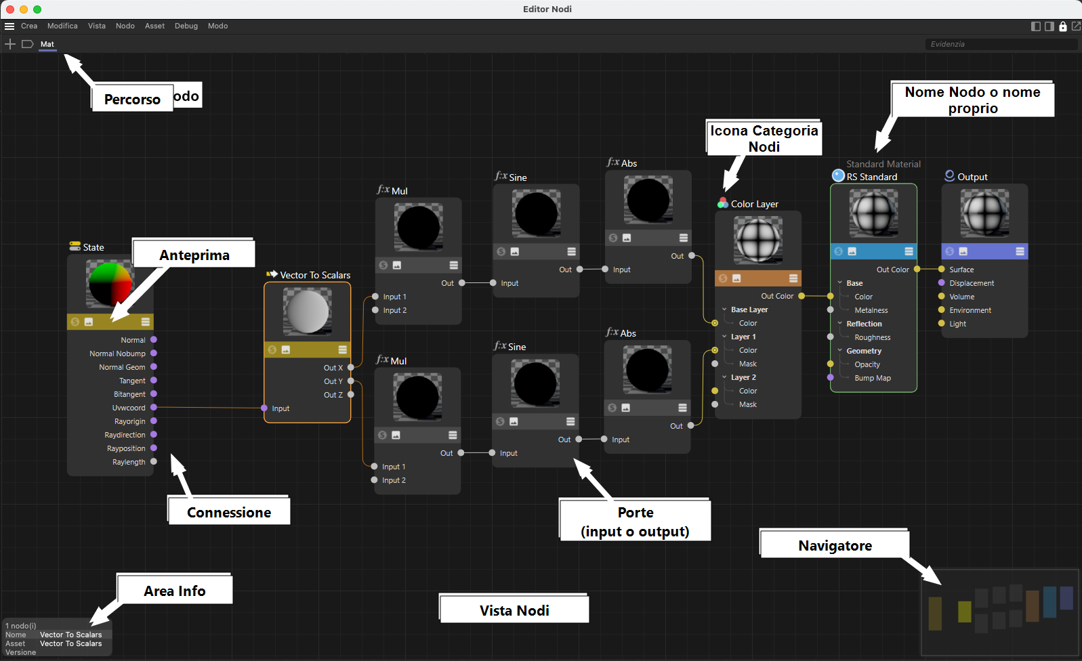Collapse the Base Layer group in Color Layer
Screen dimensions: 1082x661
(725, 310)
